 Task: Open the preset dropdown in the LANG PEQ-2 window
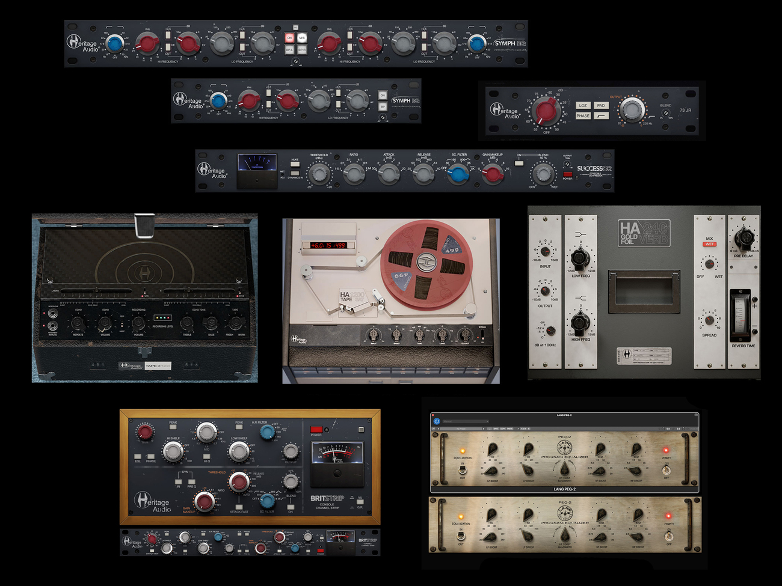(465, 421)
